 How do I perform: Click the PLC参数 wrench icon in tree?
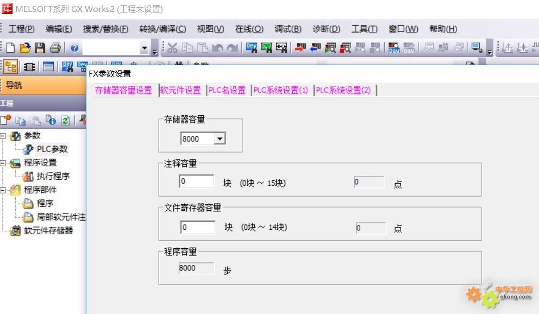click(x=28, y=149)
